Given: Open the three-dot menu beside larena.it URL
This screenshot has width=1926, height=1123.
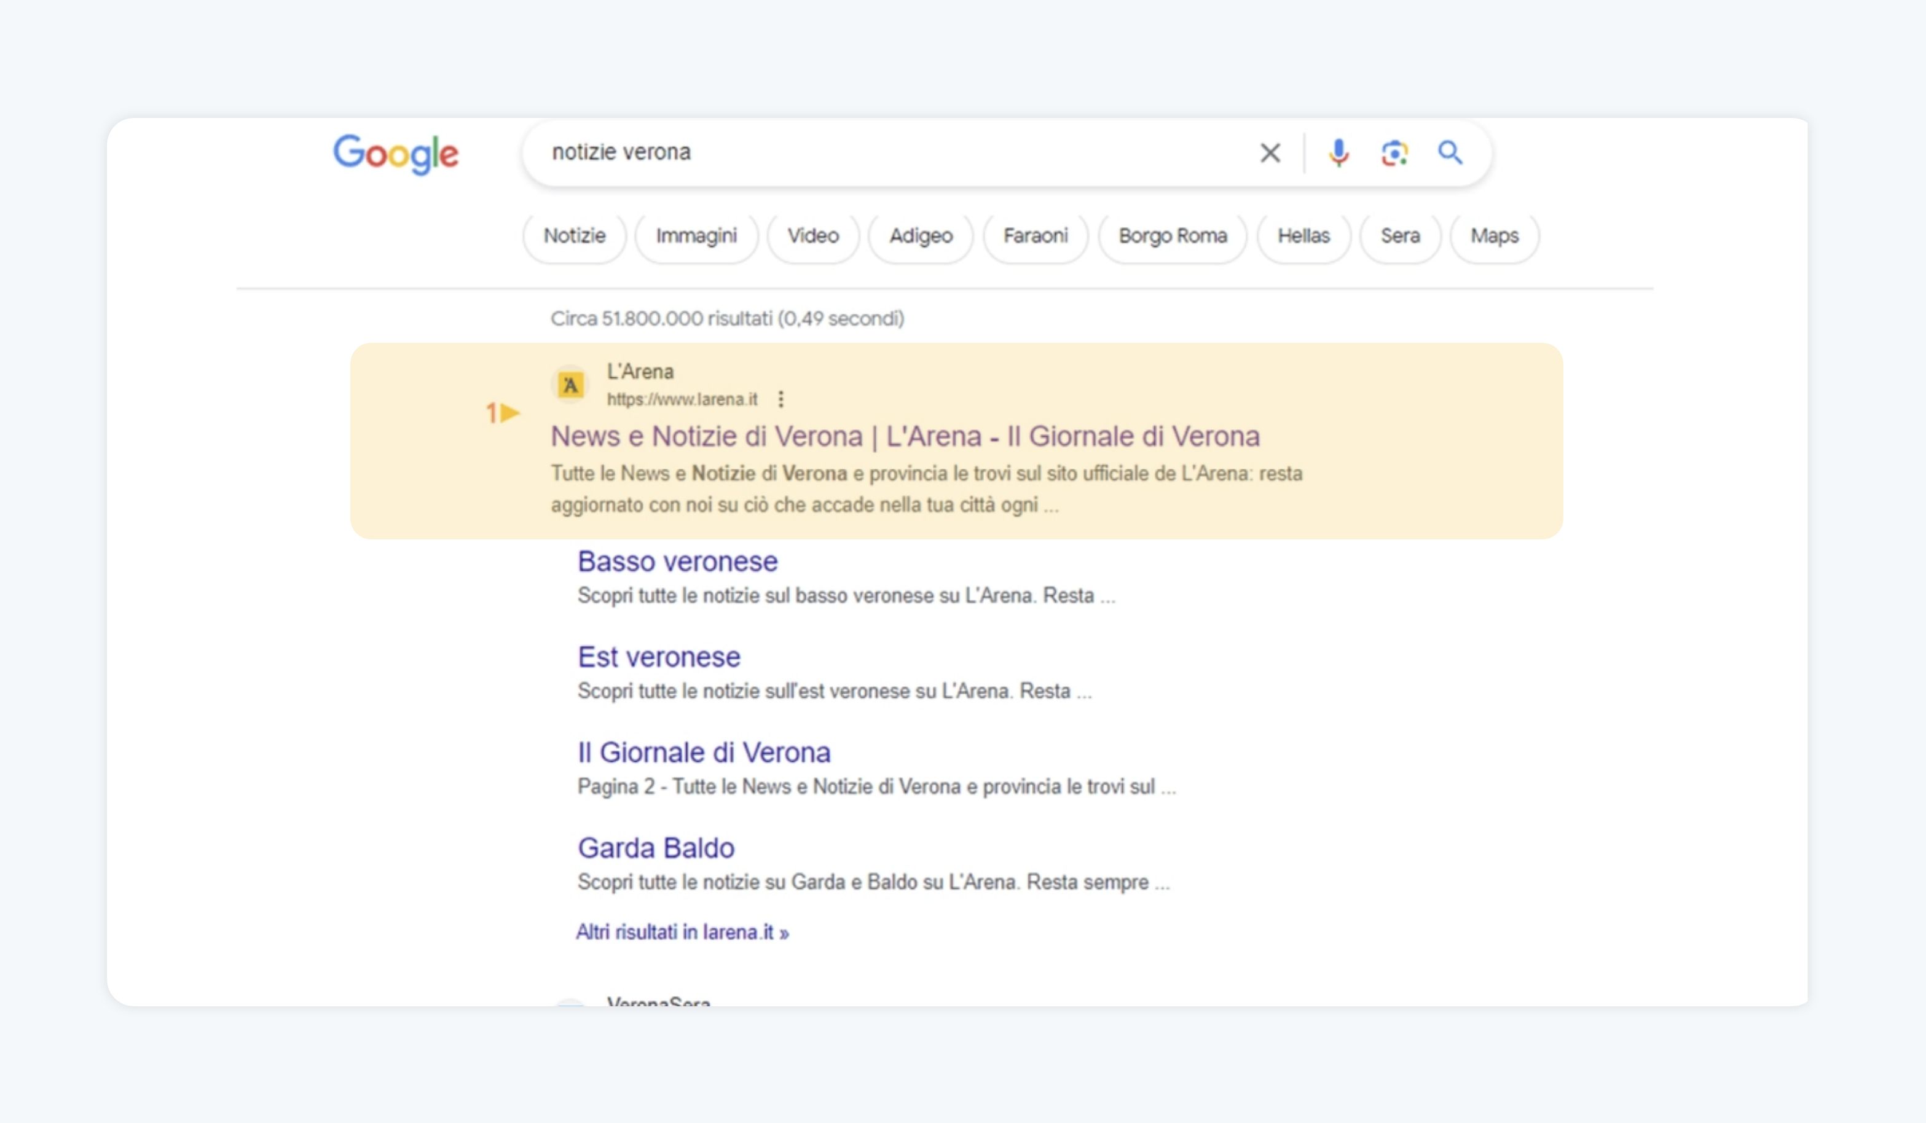Looking at the screenshot, I should click(780, 399).
